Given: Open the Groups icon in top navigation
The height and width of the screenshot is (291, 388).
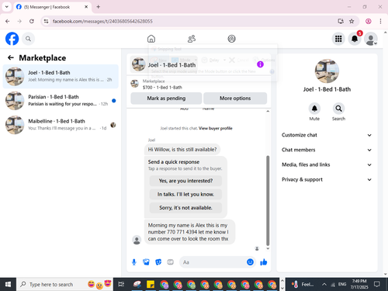Looking at the screenshot, I should point(231,39).
